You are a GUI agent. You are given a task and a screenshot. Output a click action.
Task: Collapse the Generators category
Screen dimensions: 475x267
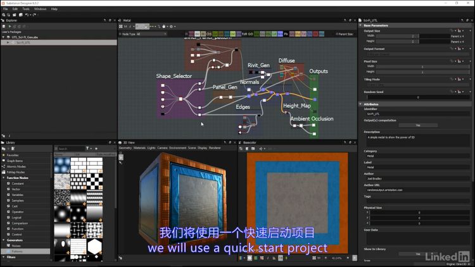pyautogui.click(x=4, y=240)
